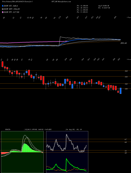Click the red MACD histogram bars at left
Viewport: 131px width, 173px height.
[5, 153]
